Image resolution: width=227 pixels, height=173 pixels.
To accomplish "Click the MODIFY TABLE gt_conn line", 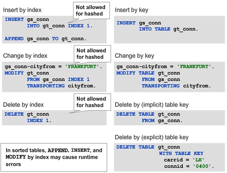I will (x=148, y=73).
